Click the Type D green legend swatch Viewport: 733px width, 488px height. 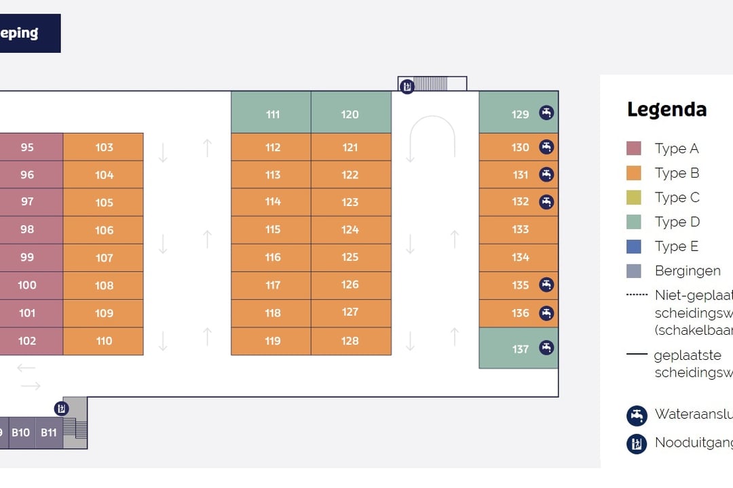[x=633, y=222]
